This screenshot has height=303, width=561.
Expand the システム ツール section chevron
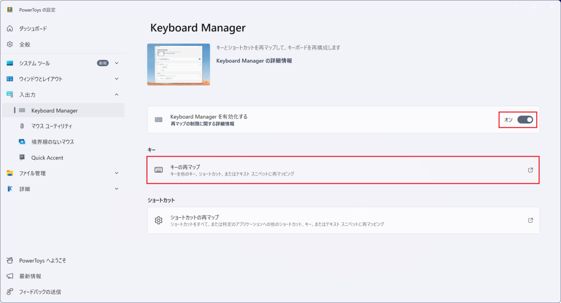[x=116, y=63]
